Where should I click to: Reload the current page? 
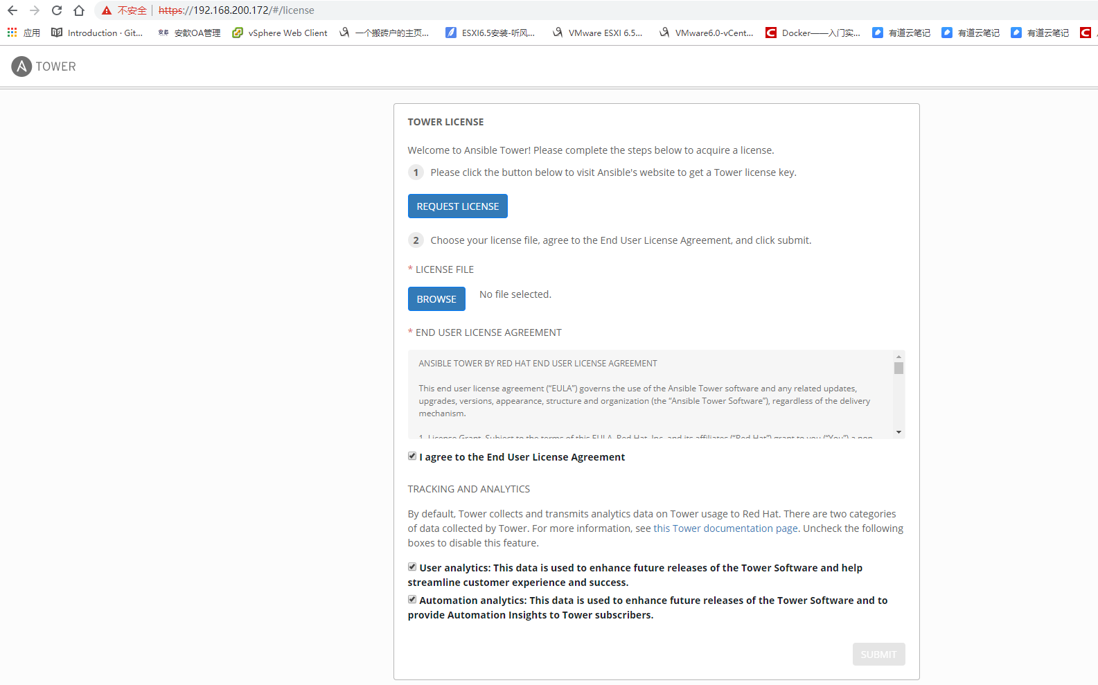click(x=57, y=10)
